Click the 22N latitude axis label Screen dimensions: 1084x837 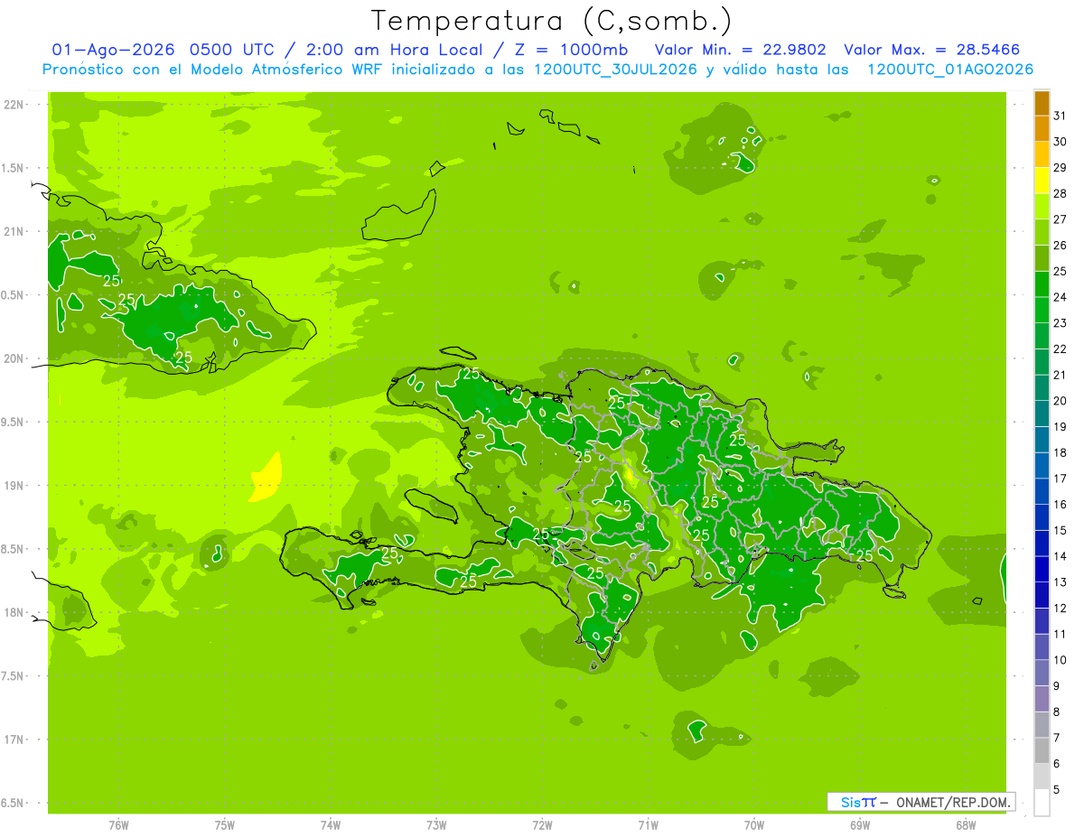click(x=15, y=105)
